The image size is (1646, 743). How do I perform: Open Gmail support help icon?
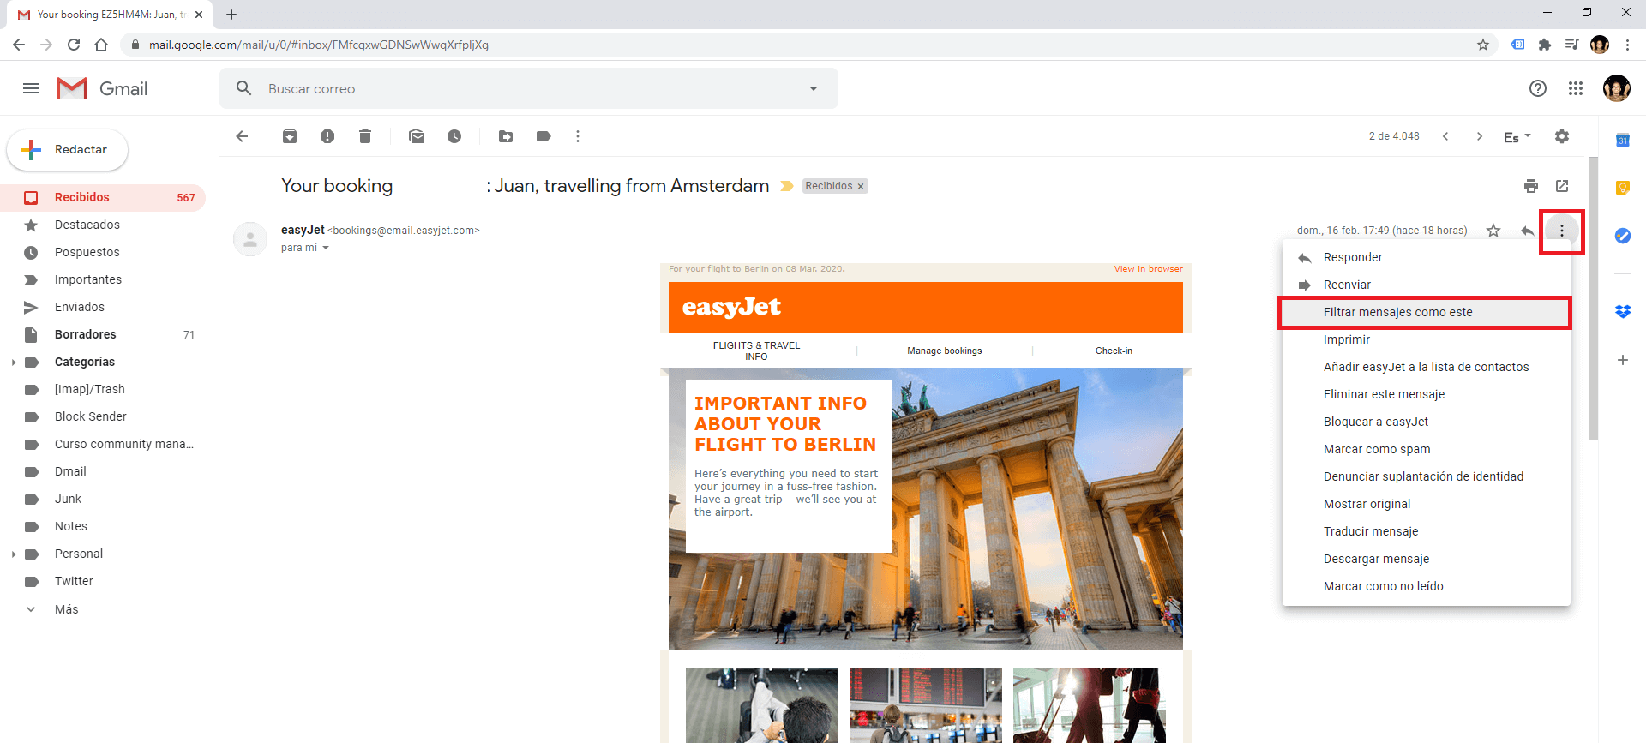pyautogui.click(x=1538, y=88)
